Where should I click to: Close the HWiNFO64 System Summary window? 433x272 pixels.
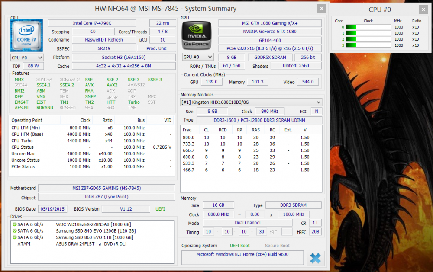pos(321,9)
